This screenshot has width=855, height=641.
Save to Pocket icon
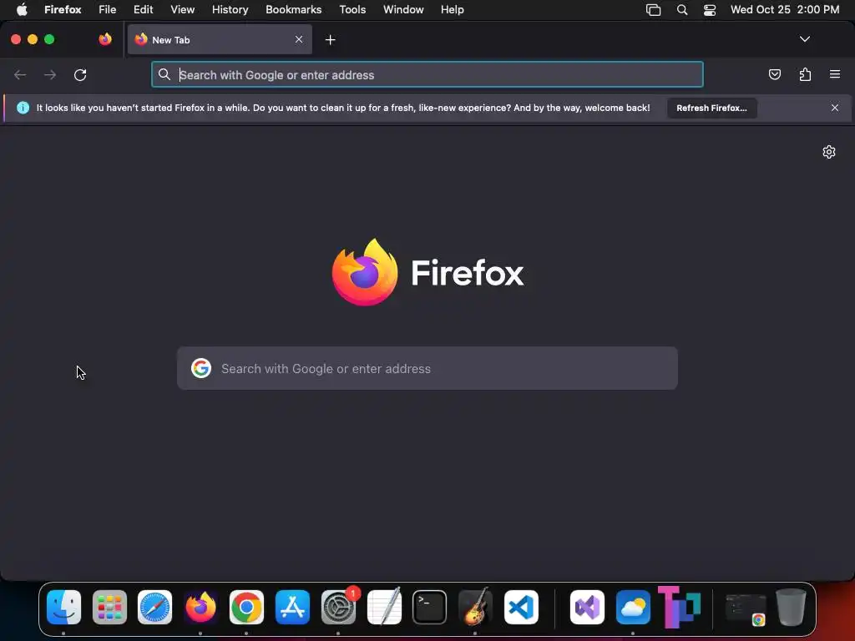774,74
